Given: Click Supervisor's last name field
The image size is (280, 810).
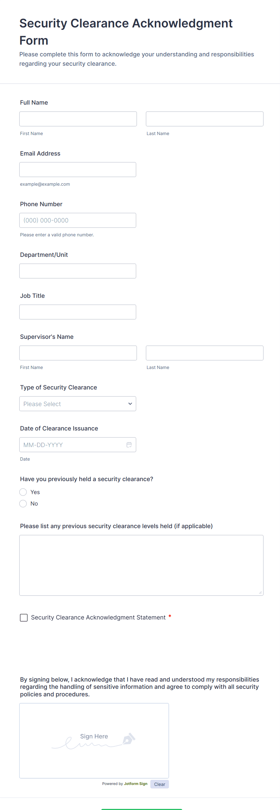Looking at the screenshot, I should pos(204,353).
